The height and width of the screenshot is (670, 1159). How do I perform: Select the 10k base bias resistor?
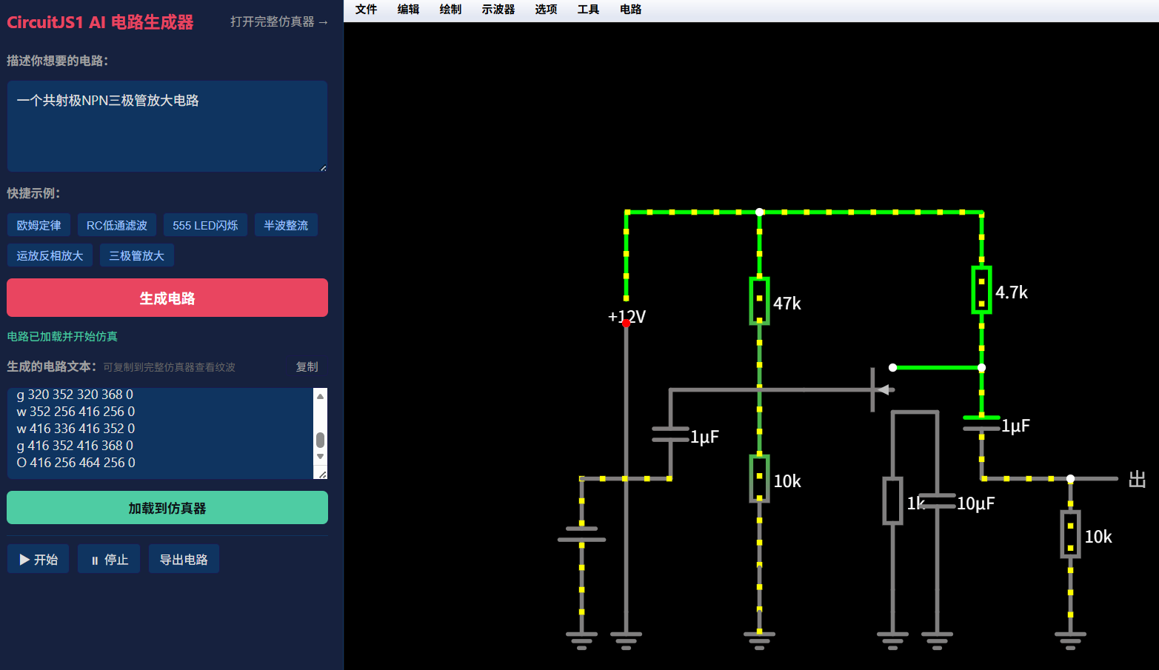759,478
